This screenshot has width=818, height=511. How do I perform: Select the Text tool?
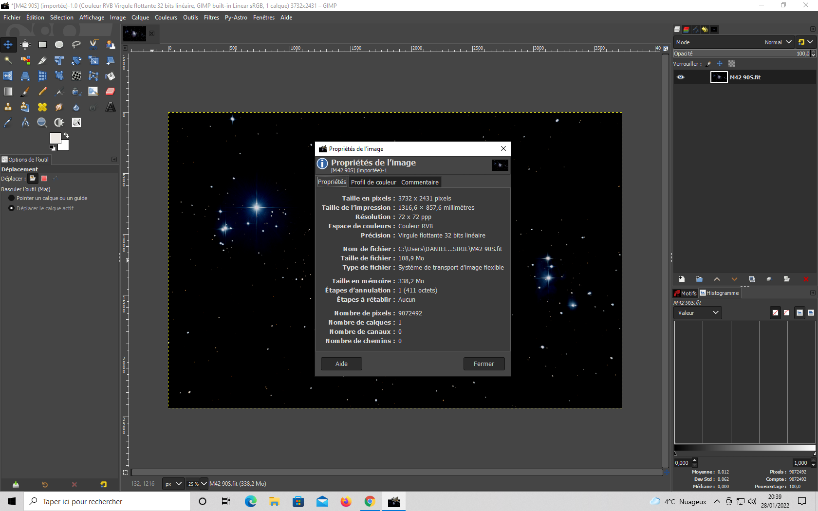(x=111, y=107)
